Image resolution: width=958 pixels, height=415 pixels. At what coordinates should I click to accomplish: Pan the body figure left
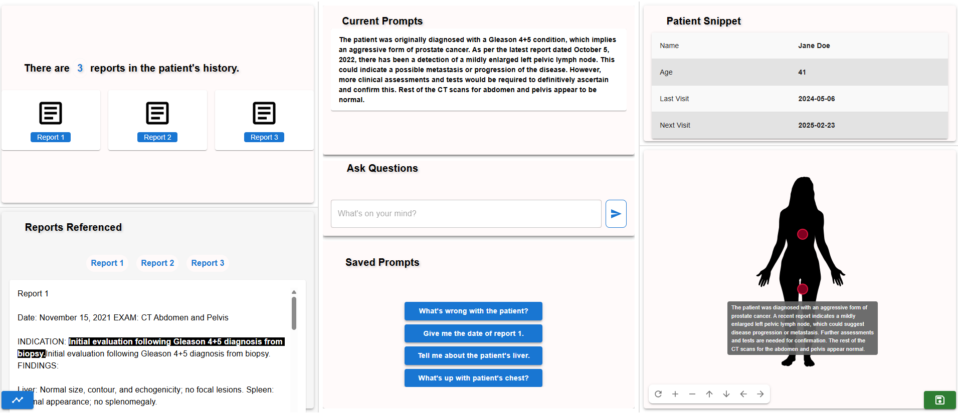[x=743, y=394]
